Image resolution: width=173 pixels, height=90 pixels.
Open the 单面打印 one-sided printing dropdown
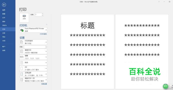pos(33,51)
